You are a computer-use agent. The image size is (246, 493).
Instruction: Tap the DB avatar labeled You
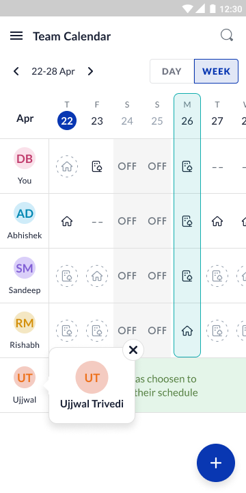pos(25,158)
